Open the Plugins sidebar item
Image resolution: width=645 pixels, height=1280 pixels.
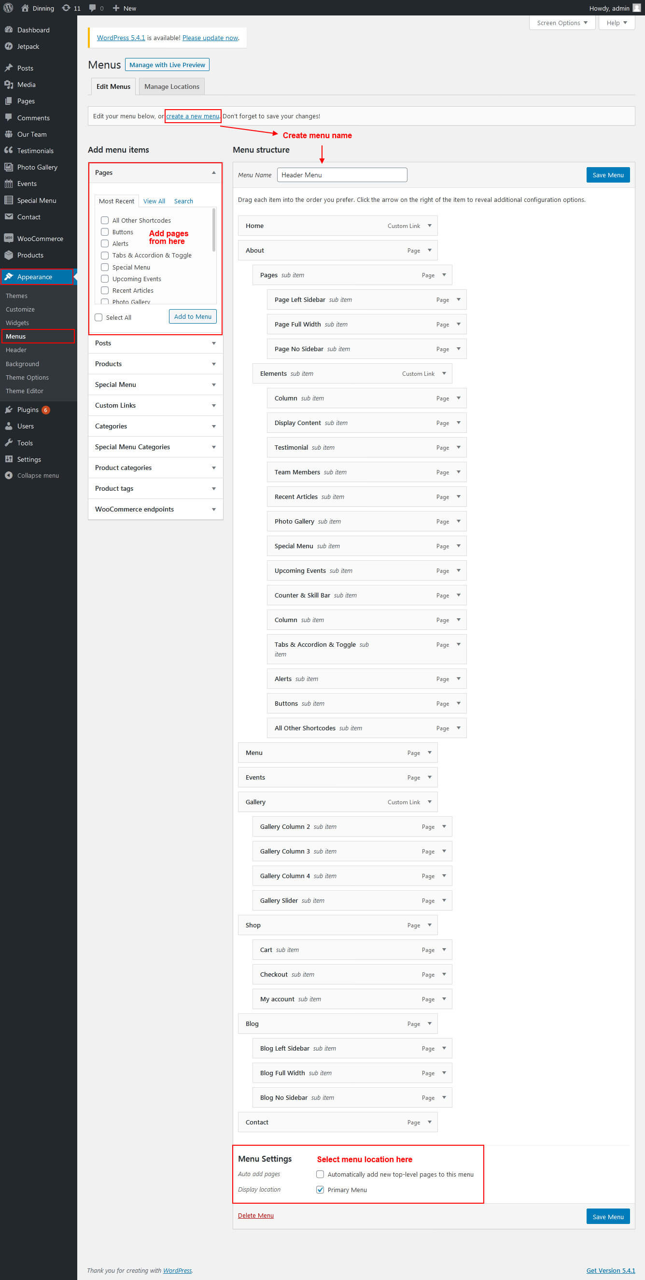pyautogui.click(x=28, y=410)
